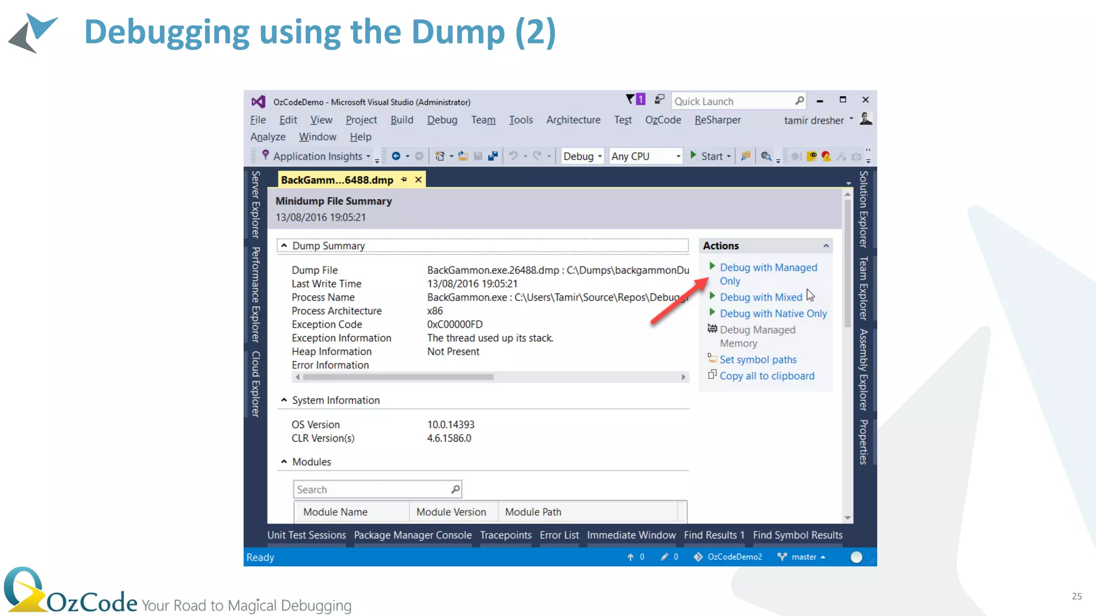Viewport: 1096px width, 616px height.
Task: Click the red OzCode exception icon
Action: [x=826, y=156]
